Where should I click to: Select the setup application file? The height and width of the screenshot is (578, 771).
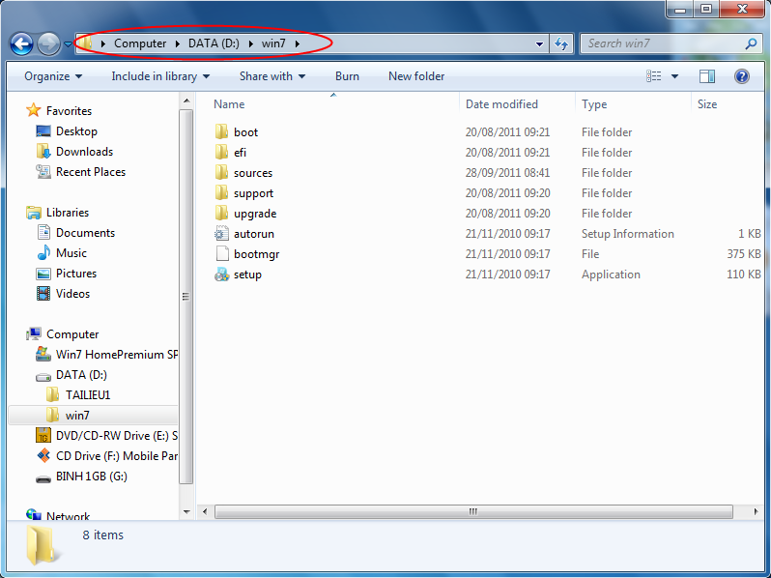click(247, 275)
